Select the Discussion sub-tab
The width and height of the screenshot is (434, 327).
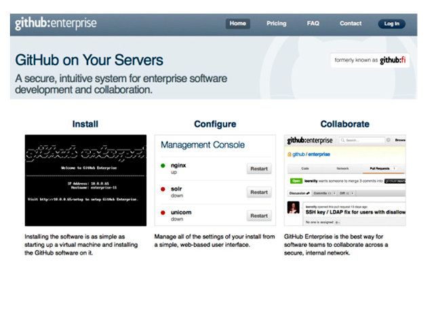pos(300,193)
